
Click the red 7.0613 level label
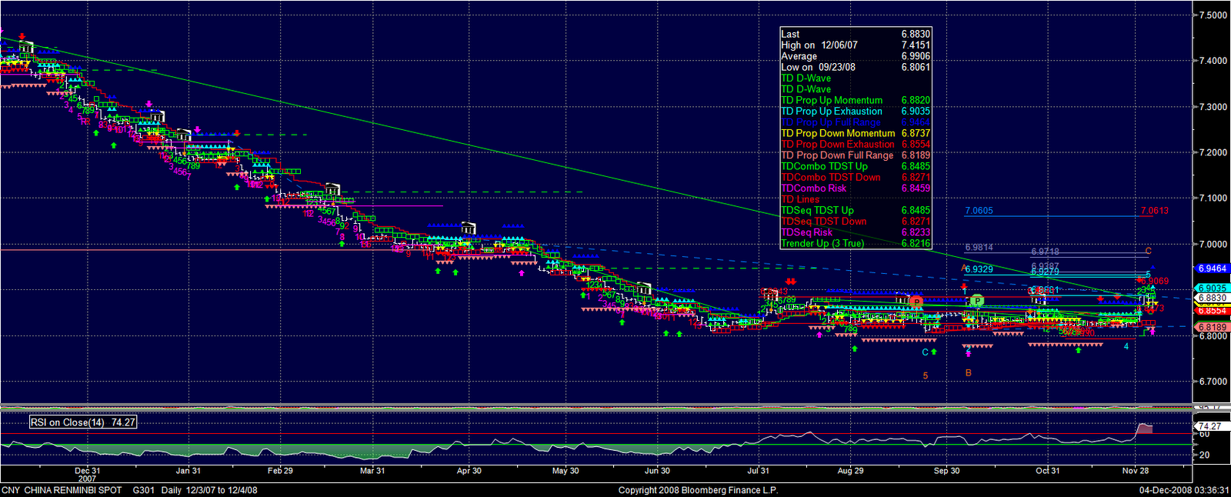(1155, 211)
